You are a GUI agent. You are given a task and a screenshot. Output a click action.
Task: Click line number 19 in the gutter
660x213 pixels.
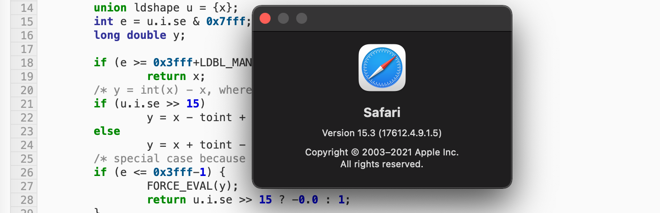click(27, 76)
